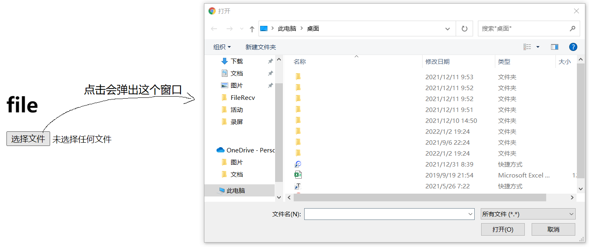589x247 pixels.
Task: Click the Back navigation arrow
Action: 214,28
